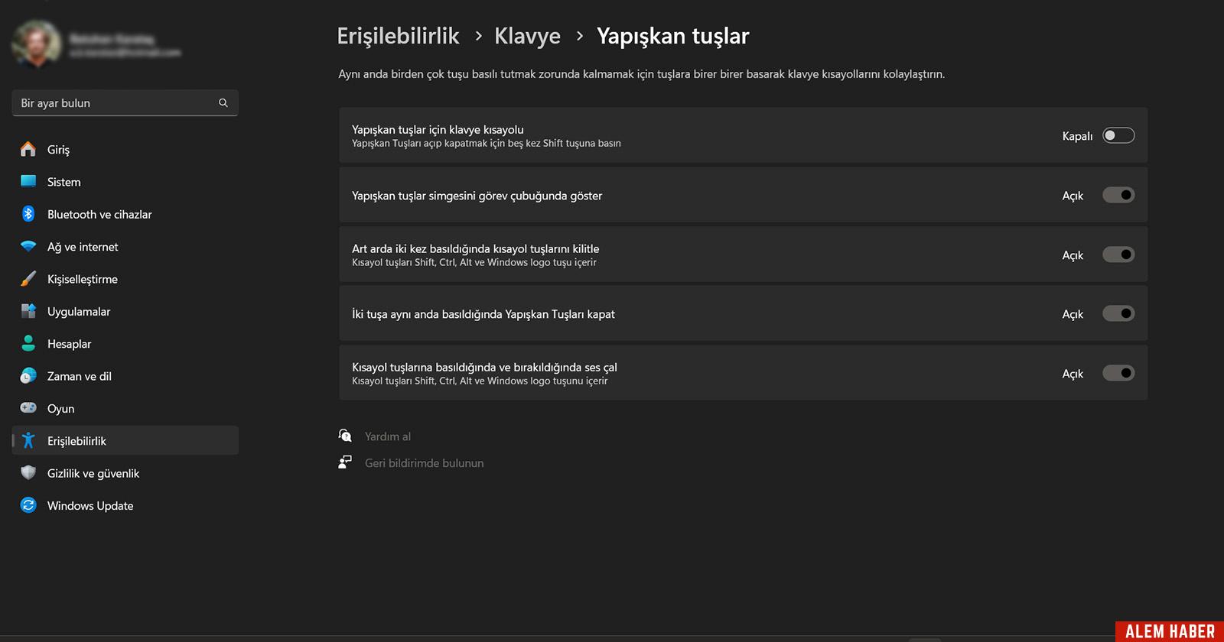This screenshot has height=642, width=1224.
Task: Click the Oyun gamepad icon
Action: [x=28, y=408]
